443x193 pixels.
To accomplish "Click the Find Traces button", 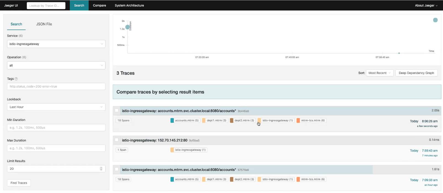I will point(19,183).
